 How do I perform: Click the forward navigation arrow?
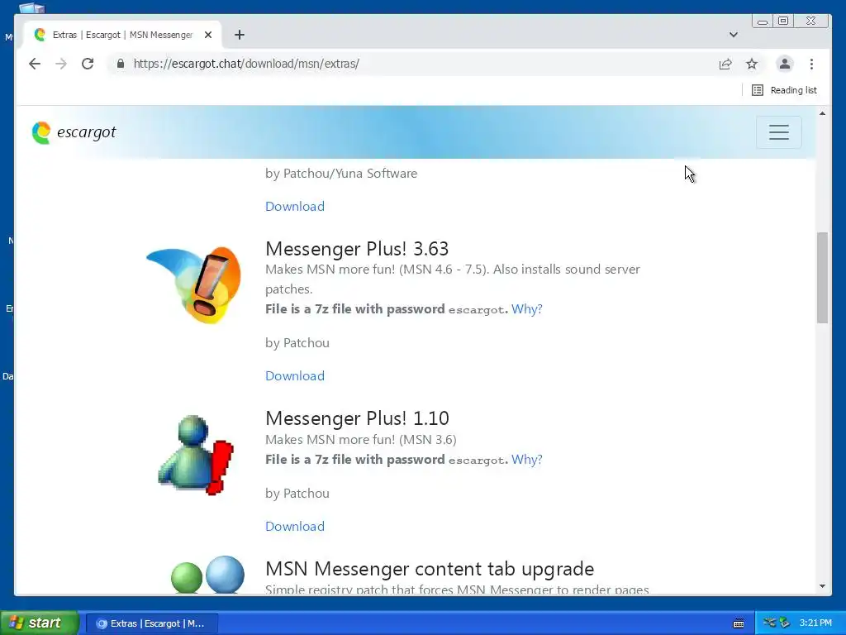click(x=61, y=64)
